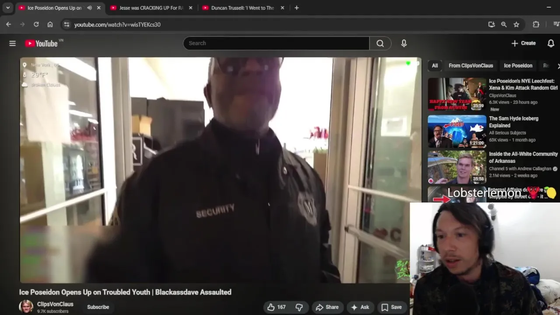Open Inside the All-White Community title
The image size is (560, 315).
(x=523, y=157)
